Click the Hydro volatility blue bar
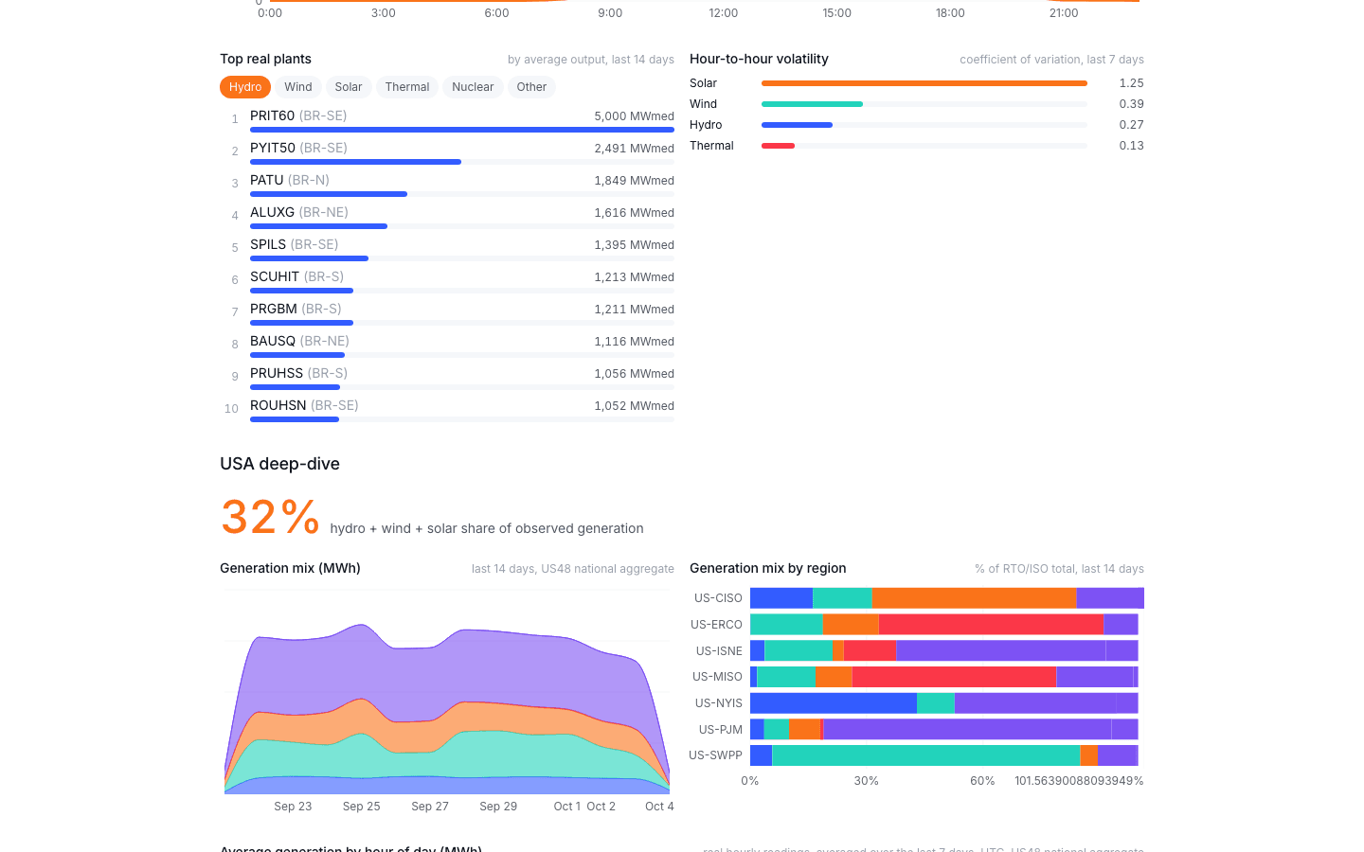1364x852 pixels. click(x=797, y=125)
